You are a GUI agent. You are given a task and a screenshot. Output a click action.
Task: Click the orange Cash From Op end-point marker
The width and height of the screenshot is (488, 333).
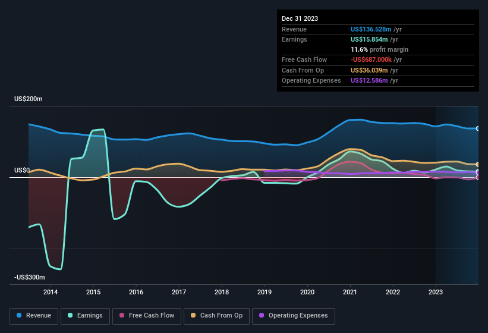tap(478, 164)
